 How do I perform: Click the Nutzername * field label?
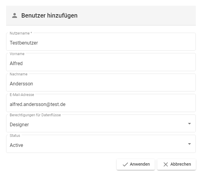click(21, 33)
